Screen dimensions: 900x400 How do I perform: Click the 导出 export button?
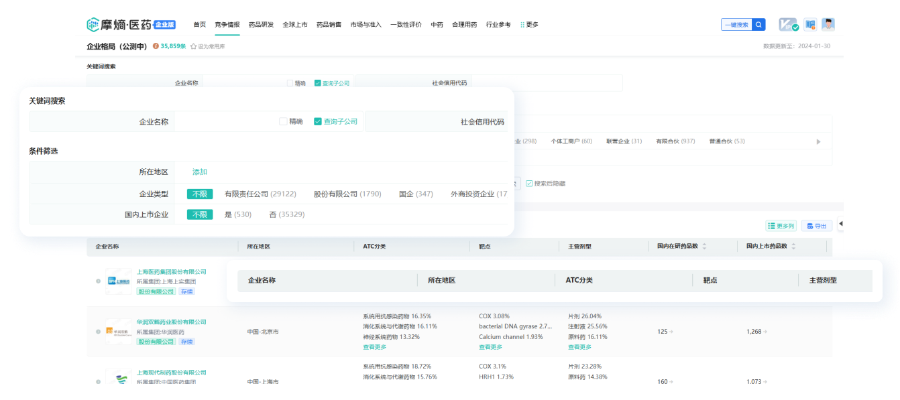coord(817,226)
